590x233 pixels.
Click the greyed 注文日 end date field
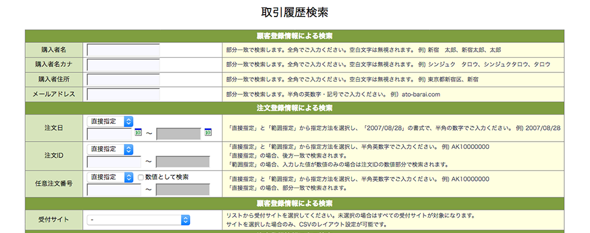[179, 134]
